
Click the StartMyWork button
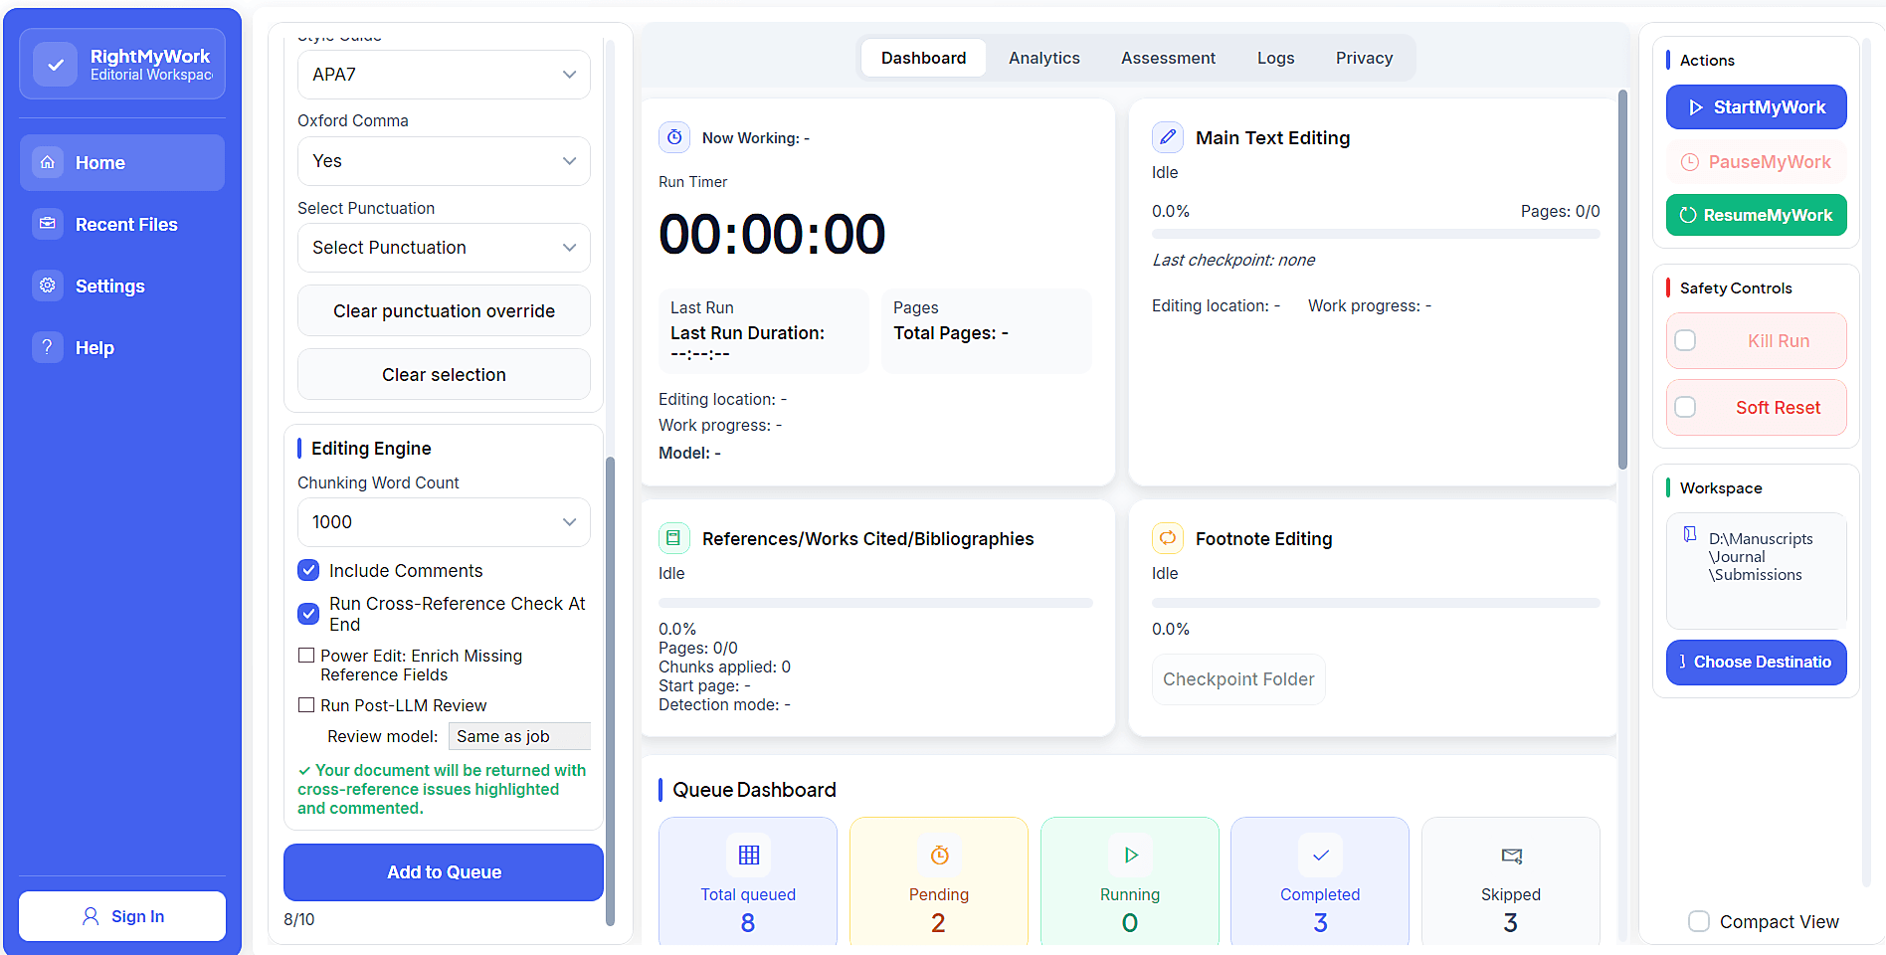(x=1756, y=107)
